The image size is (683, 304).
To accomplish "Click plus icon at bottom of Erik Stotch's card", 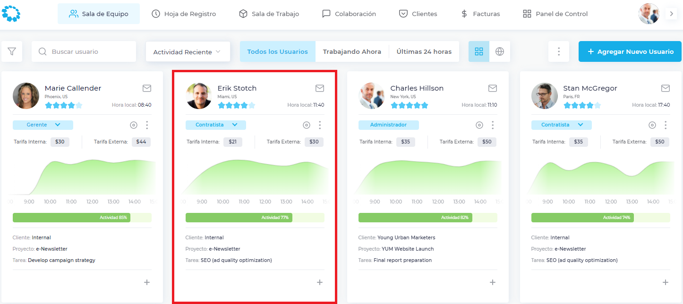I will [x=320, y=282].
